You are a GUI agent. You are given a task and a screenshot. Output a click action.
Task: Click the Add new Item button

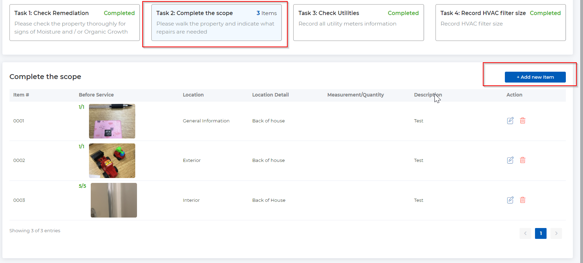pos(535,77)
